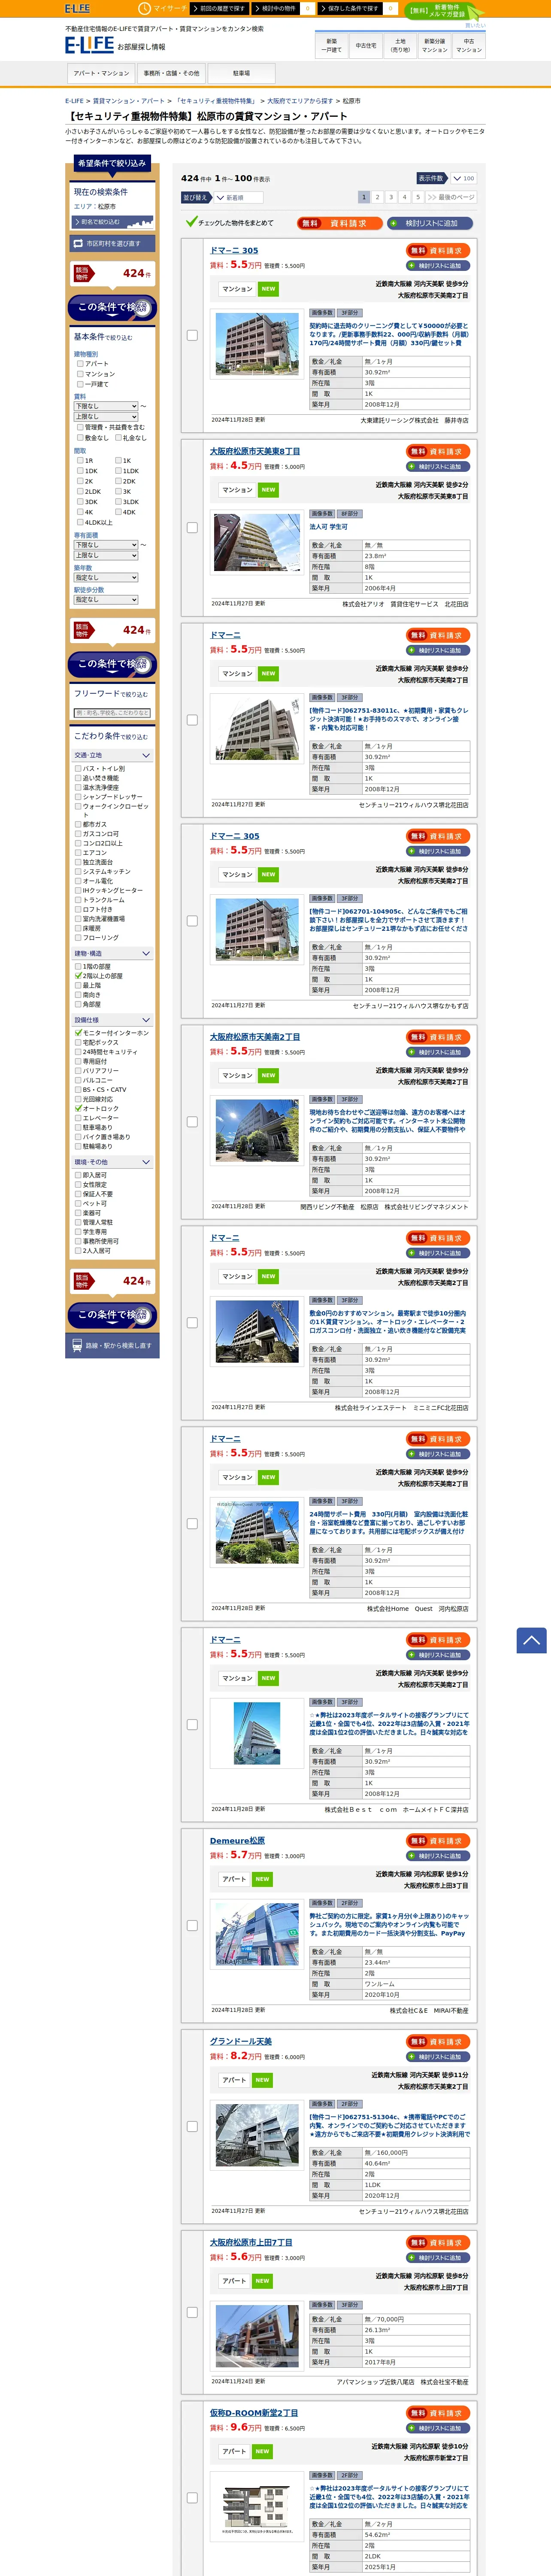
Task: Click 町名で絞り込む button
Action: [112, 222]
